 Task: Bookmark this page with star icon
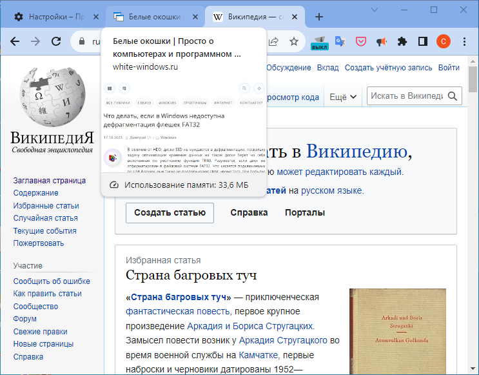click(x=294, y=41)
